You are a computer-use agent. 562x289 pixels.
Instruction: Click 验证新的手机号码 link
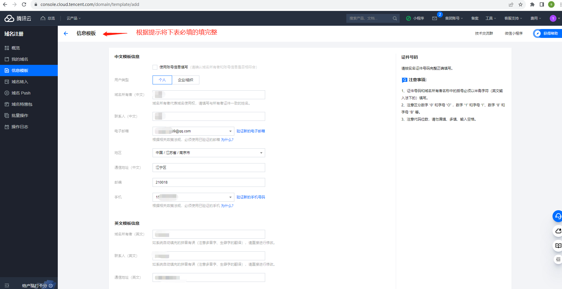click(x=251, y=197)
